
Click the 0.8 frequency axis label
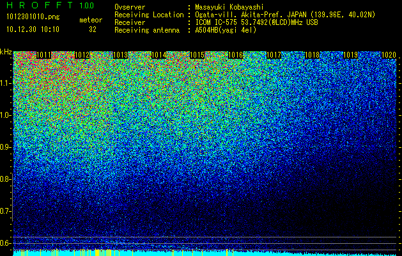tap(6, 179)
